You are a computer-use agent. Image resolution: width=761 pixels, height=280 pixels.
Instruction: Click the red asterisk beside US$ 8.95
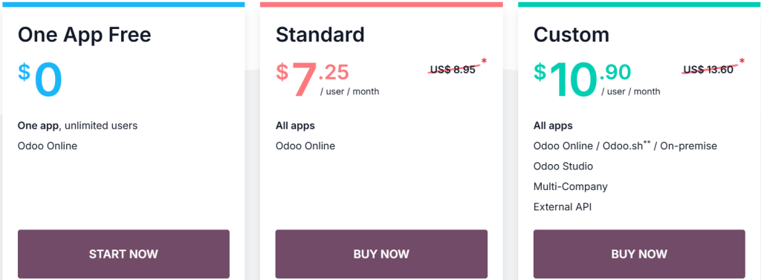484,62
